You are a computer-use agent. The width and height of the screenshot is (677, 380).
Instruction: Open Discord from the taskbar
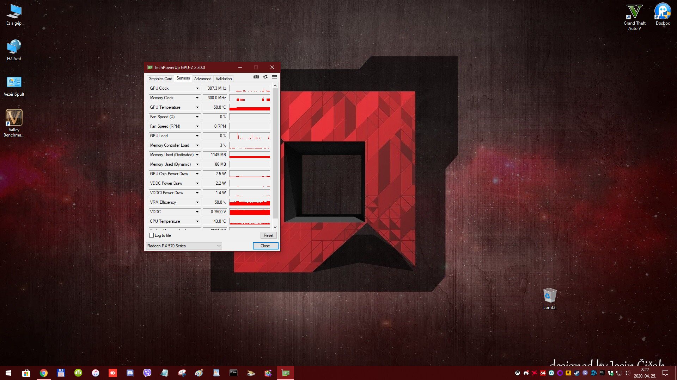[130, 373]
